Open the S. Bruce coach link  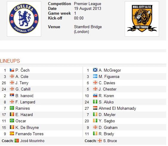coord(110,141)
